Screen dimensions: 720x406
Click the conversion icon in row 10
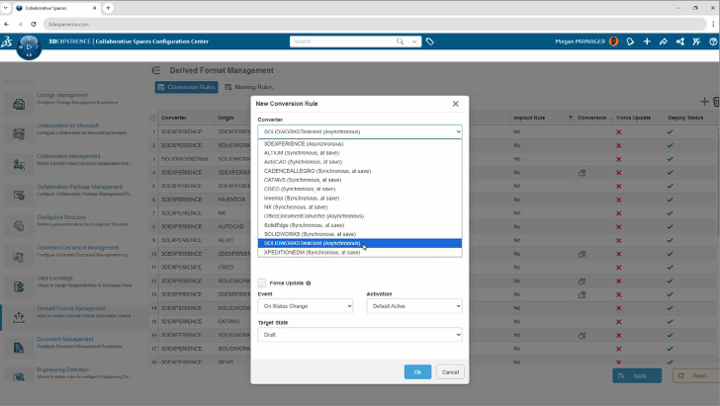point(582,254)
